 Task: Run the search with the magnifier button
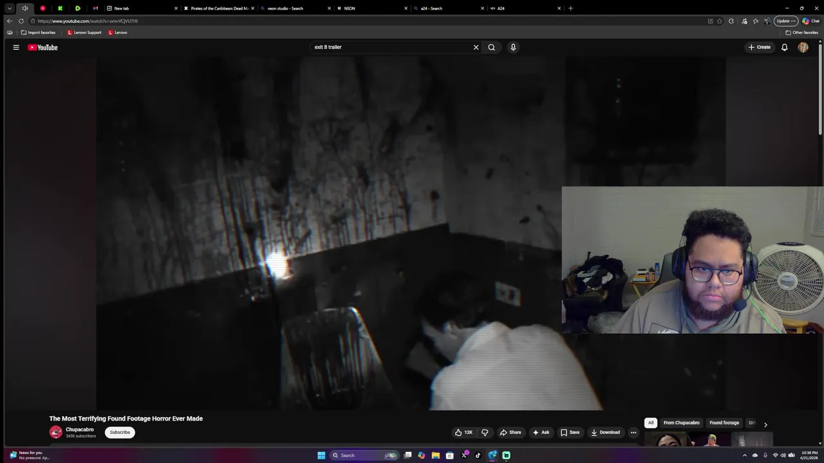point(492,47)
